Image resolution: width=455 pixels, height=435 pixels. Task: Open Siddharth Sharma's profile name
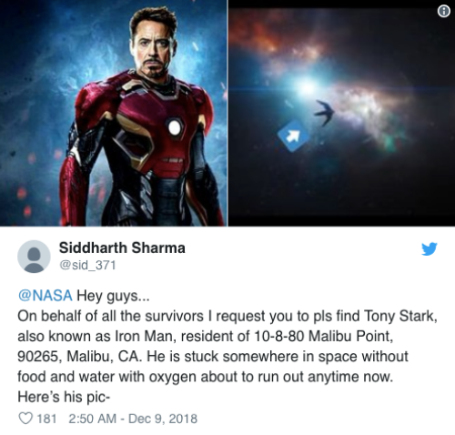[122, 248]
